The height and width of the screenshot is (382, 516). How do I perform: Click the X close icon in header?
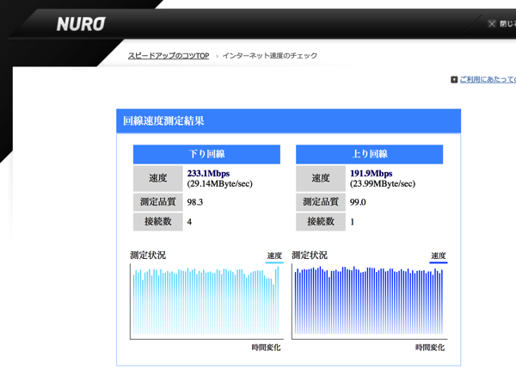pos(492,24)
